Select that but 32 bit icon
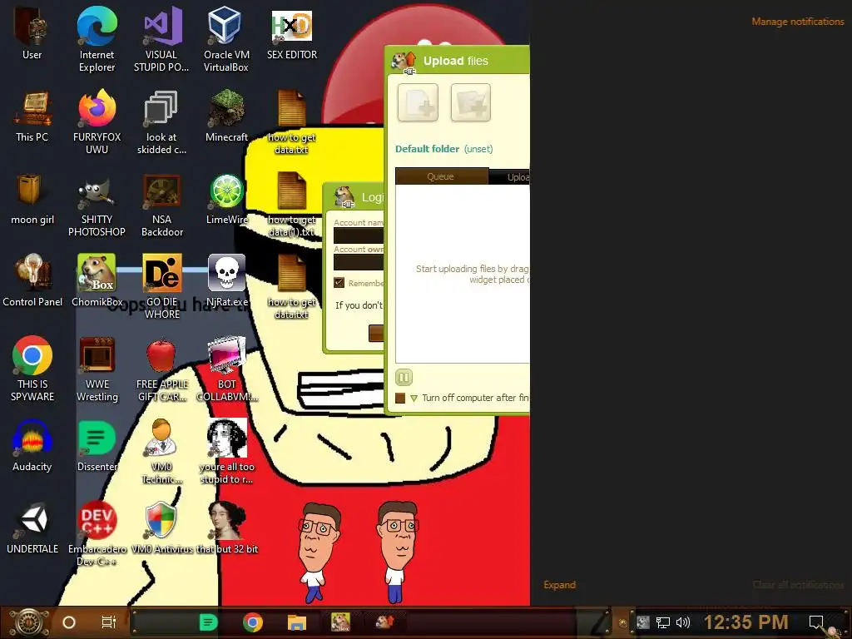This screenshot has height=639, width=852. [226, 528]
